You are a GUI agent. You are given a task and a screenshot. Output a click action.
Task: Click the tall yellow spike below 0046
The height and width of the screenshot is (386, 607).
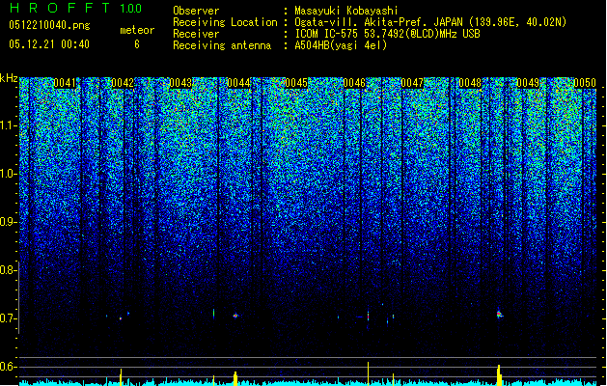tap(368, 373)
